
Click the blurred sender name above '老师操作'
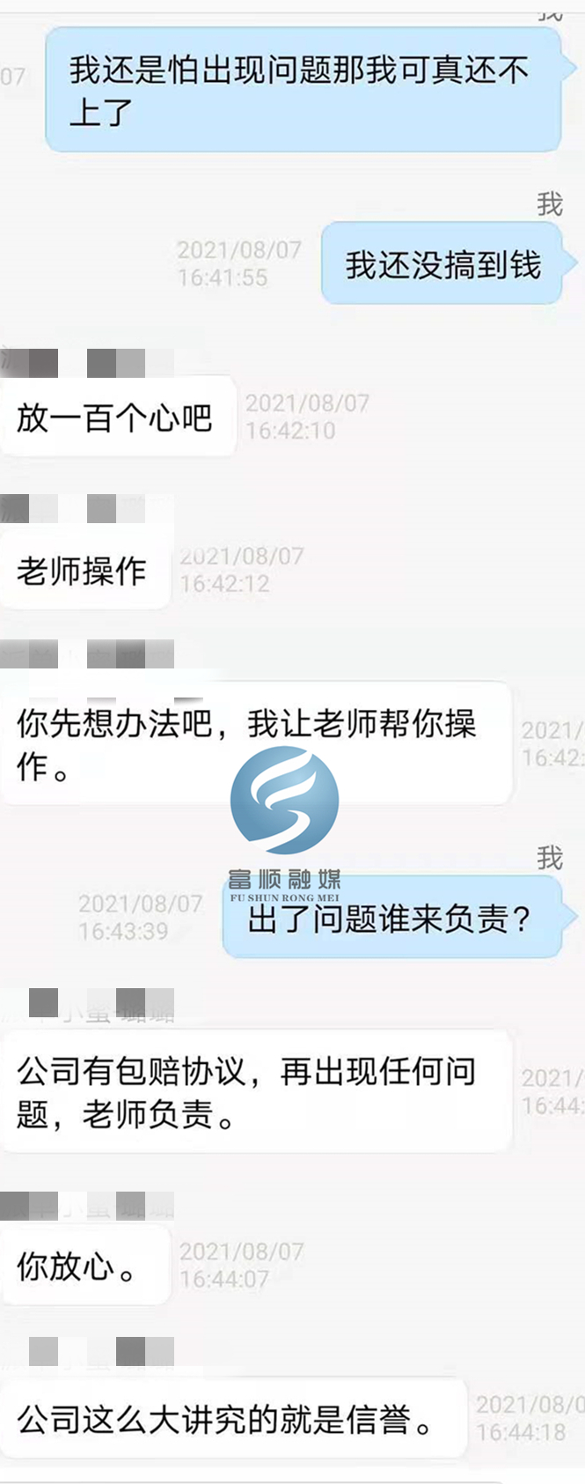point(73,508)
